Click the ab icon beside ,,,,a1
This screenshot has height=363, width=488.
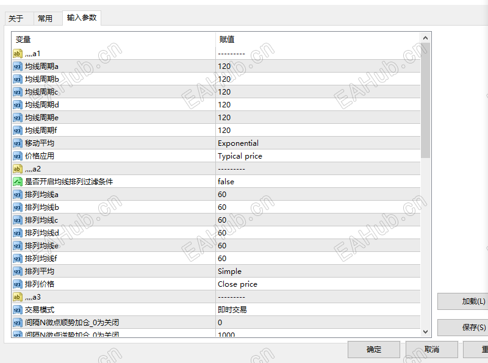tap(16, 53)
